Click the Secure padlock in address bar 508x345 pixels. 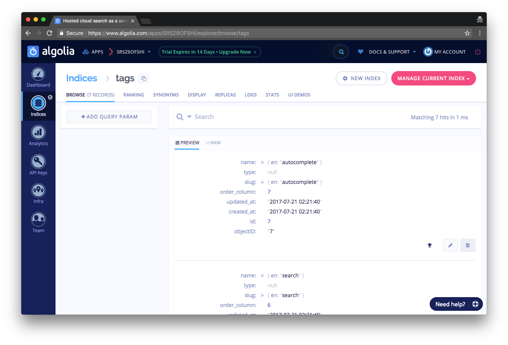click(x=61, y=33)
